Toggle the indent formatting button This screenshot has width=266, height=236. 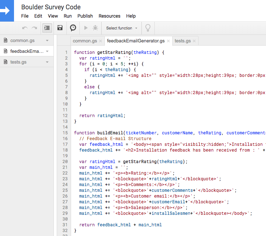[47, 28]
